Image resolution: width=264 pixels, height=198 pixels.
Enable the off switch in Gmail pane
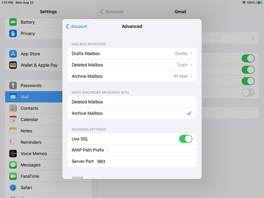(248, 92)
